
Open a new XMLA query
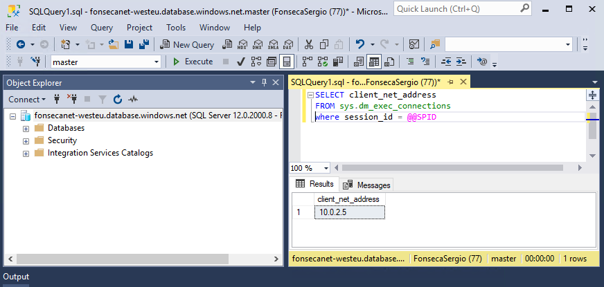click(273, 45)
